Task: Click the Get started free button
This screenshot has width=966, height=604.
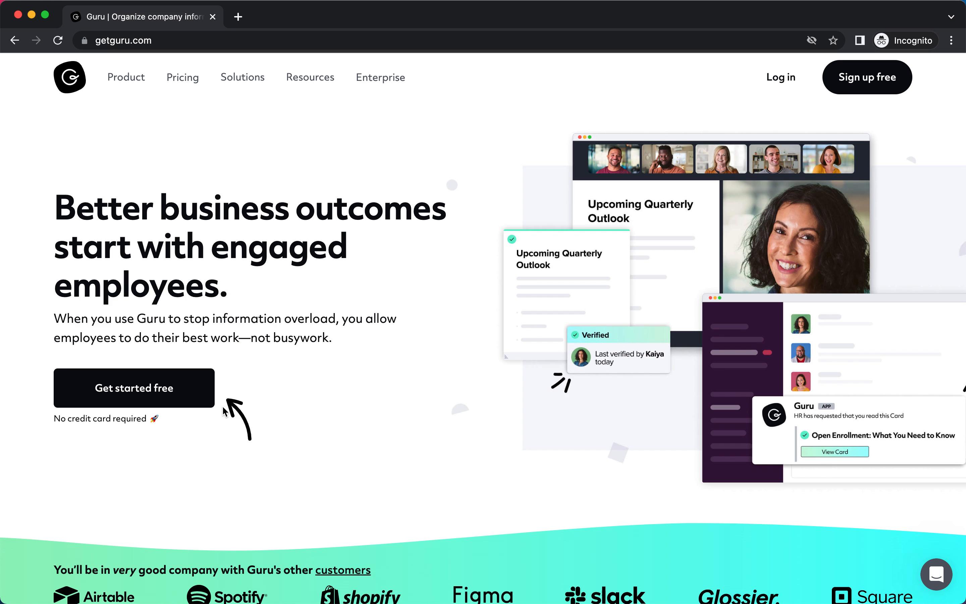Action: click(x=134, y=388)
